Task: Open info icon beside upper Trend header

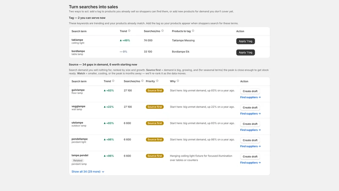Action: (x=129, y=31)
